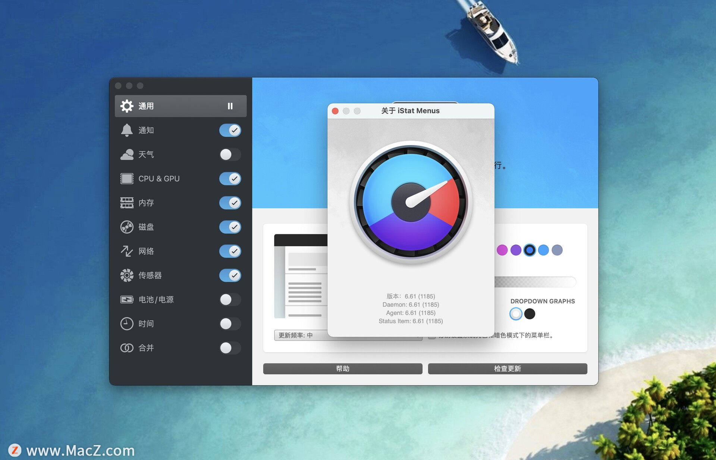
Task: Click the DROPDOWN GRAPHS label
Action: 543,301
